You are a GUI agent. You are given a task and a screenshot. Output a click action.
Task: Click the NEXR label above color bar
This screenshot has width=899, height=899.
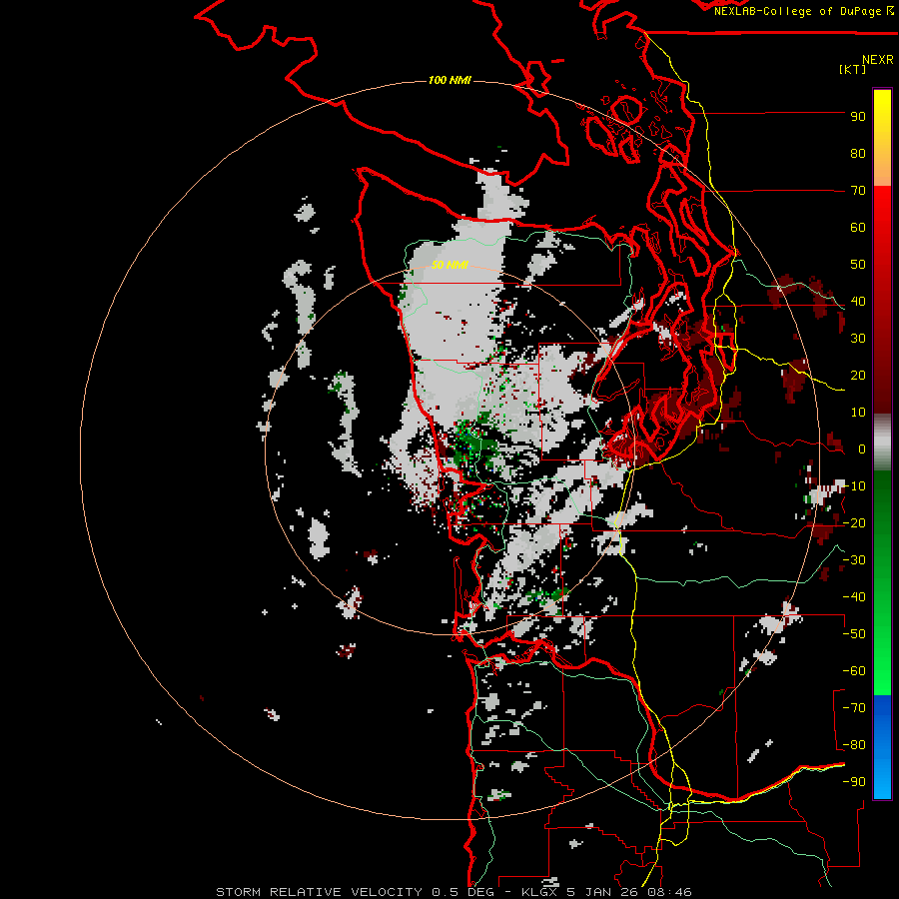coord(877,60)
